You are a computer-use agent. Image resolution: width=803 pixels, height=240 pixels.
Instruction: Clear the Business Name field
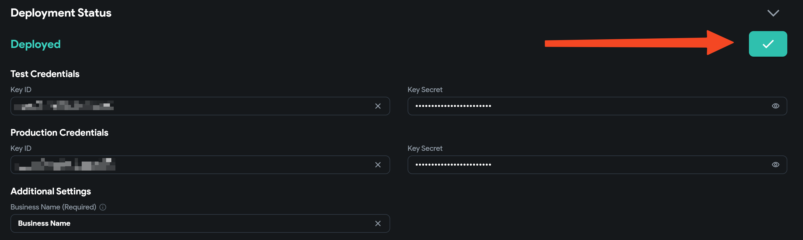click(x=378, y=223)
